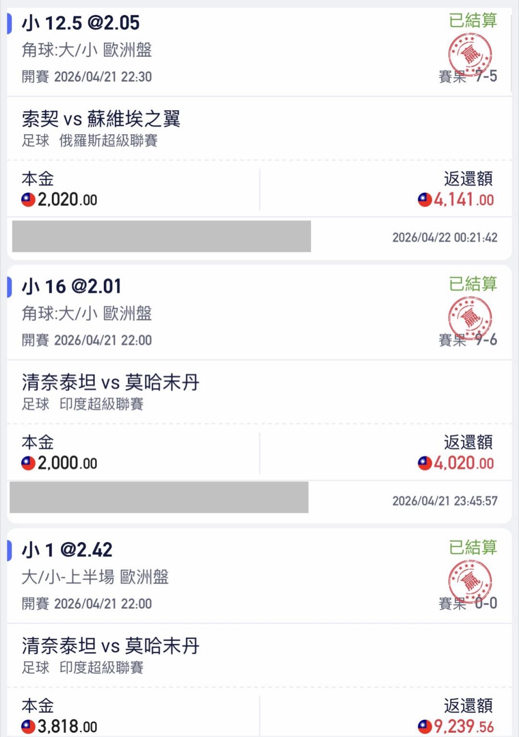Click the flag icon beside the 2,020.00 stake
This screenshot has height=737, width=519.
[x=28, y=200]
